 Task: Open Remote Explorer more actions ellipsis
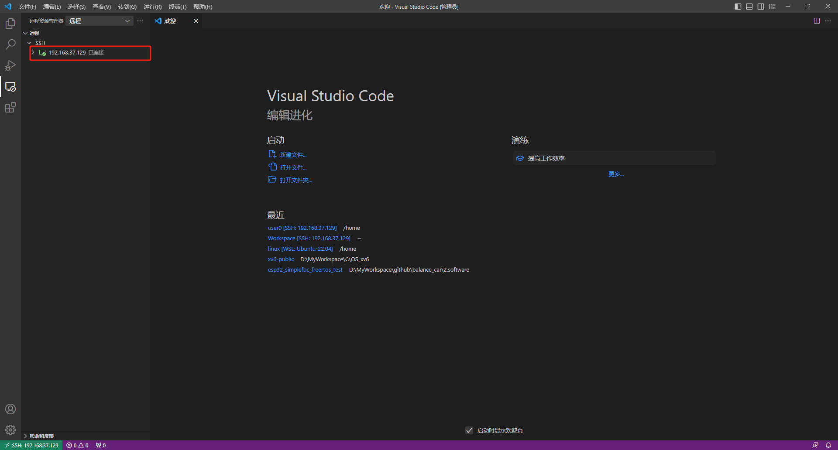[x=140, y=21]
